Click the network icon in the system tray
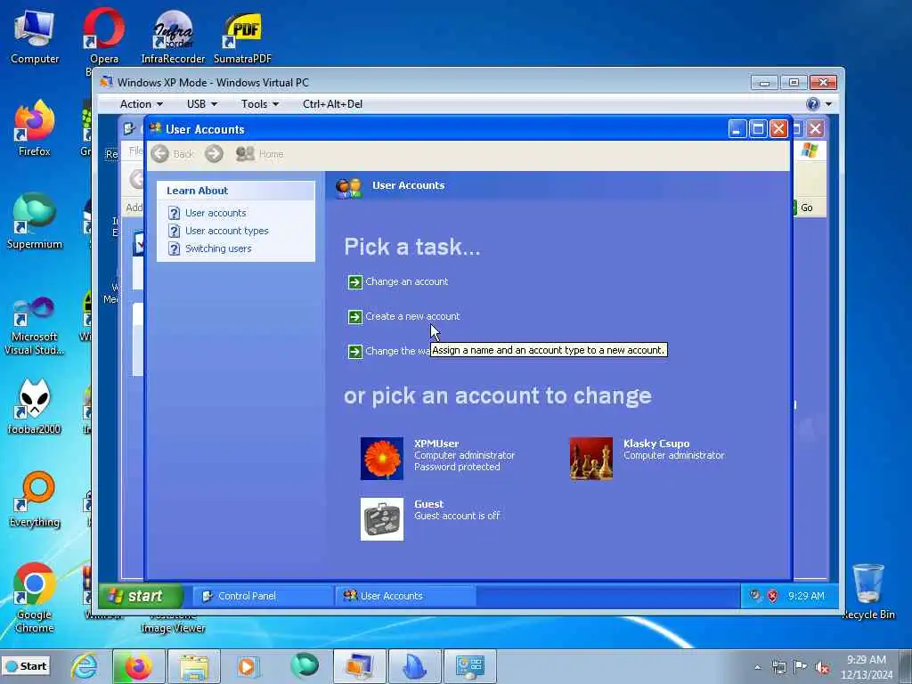 pyautogui.click(x=778, y=667)
